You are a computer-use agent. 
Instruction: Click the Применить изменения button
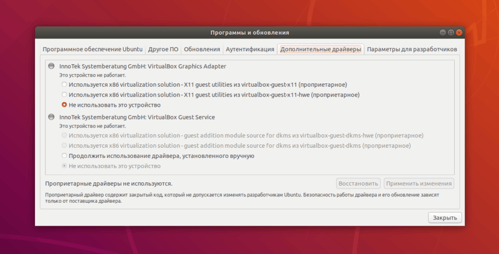(x=419, y=184)
